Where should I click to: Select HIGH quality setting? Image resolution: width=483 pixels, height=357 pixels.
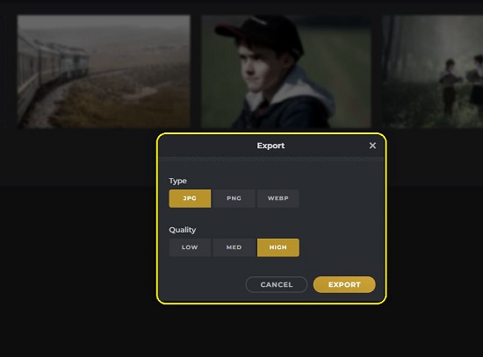coord(278,247)
